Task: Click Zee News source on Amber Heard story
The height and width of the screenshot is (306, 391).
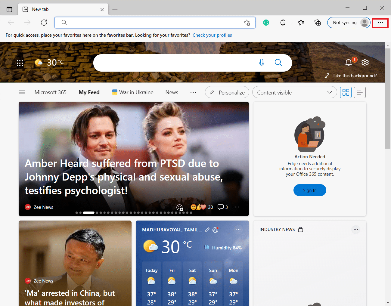Action: click(39, 207)
